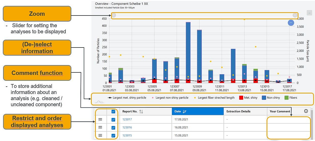Click the Extraction Details column header
315x141 pixels.
click(x=238, y=111)
